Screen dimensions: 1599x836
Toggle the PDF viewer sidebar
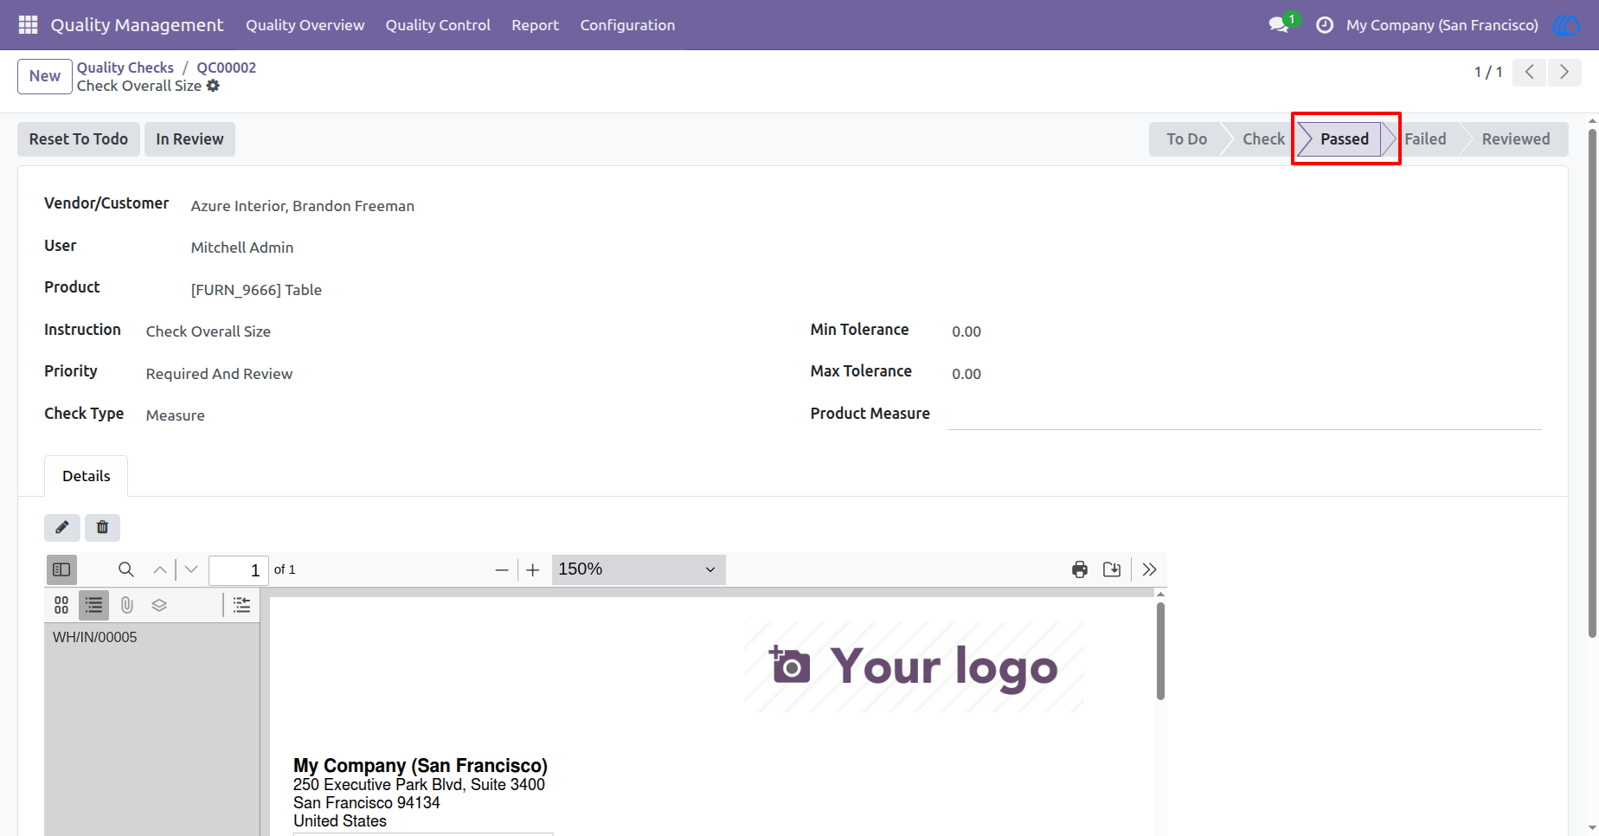pyautogui.click(x=61, y=569)
